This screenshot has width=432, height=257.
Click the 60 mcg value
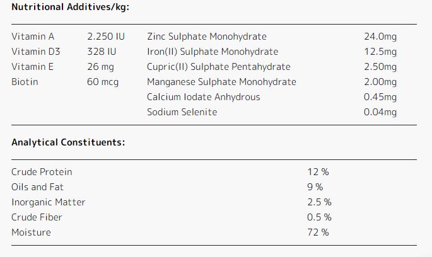point(103,82)
